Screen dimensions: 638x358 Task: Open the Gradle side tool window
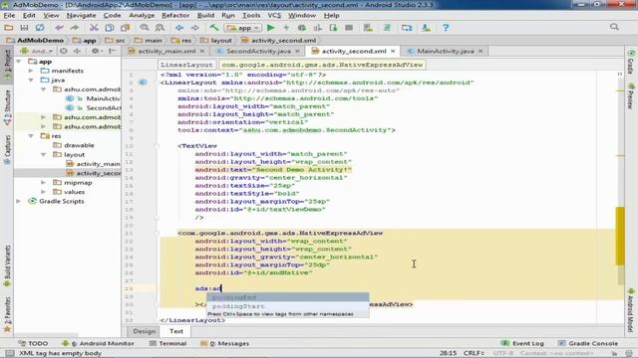[631, 63]
